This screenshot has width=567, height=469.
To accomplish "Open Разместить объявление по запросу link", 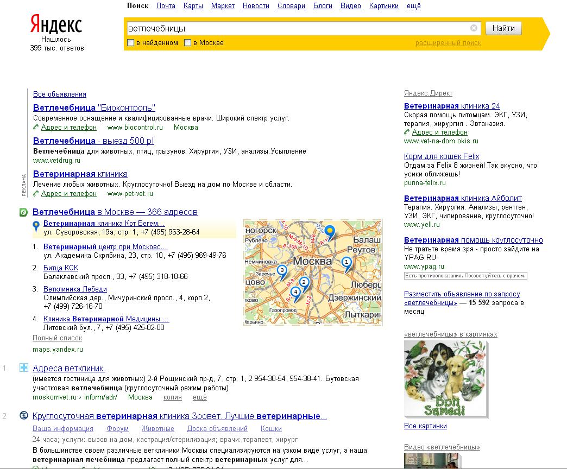I will coord(462,298).
